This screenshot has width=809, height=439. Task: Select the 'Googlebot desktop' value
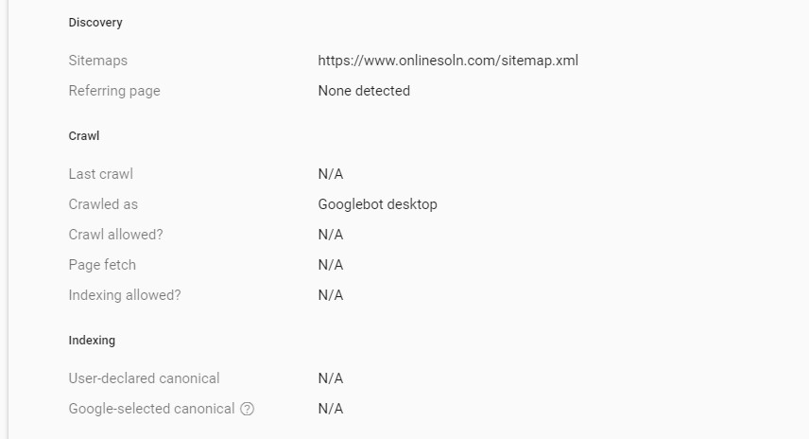click(x=378, y=204)
